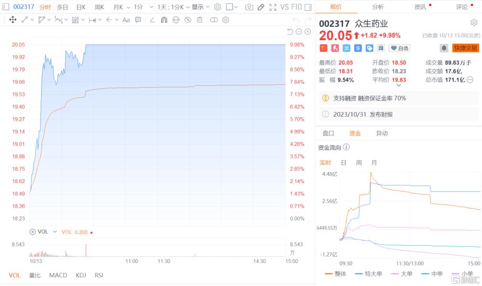Image resolution: width=482 pixels, height=286 pixels.
Task: Click the 快捷交易 button
Action: 465,48
